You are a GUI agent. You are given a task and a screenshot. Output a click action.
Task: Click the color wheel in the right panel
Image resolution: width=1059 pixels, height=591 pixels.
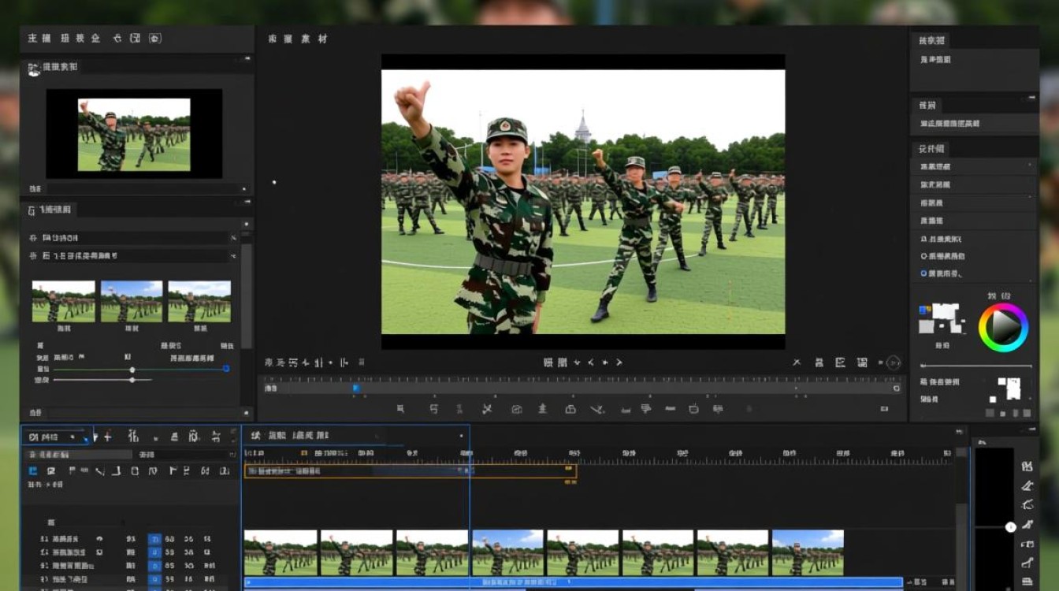[x=1003, y=327]
